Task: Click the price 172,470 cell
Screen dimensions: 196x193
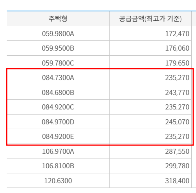Action: coord(150,33)
